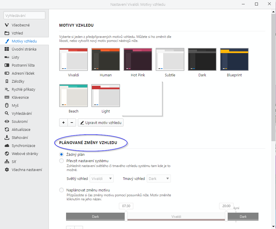This screenshot has width=276, height=229.
Task: Choose the Blueprint theme thumbnail
Action: point(234,59)
